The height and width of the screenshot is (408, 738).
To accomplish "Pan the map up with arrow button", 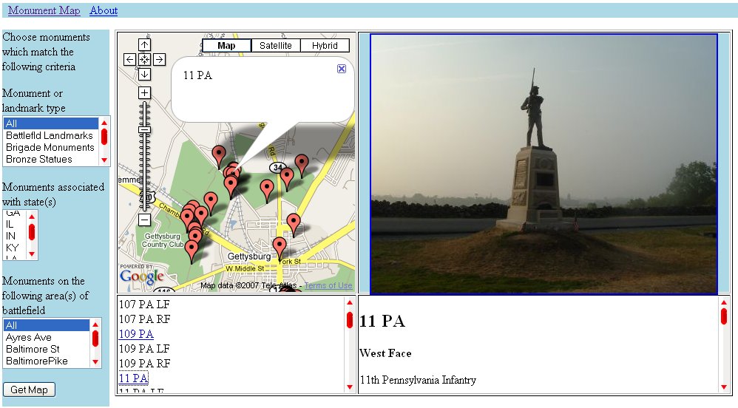I will 144,44.
